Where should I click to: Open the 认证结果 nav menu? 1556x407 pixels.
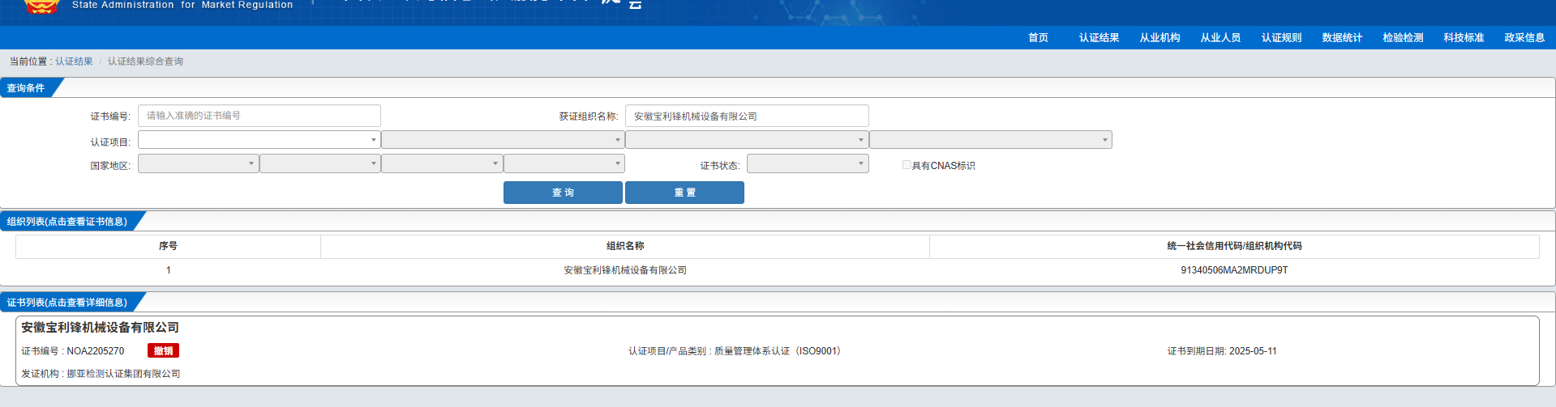pyautogui.click(x=1099, y=38)
